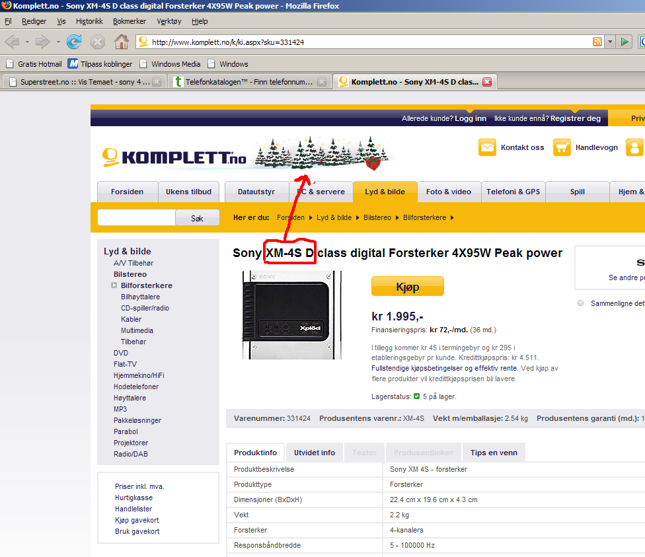Screen dimensions: 645x557
Task: Open the Ukens tilbud tab
Action: (188, 192)
